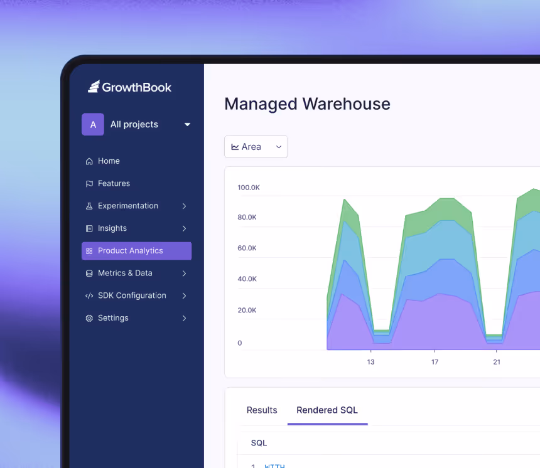Image resolution: width=540 pixels, height=468 pixels.
Task: Click the SQL section label
Action: (259, 443)
